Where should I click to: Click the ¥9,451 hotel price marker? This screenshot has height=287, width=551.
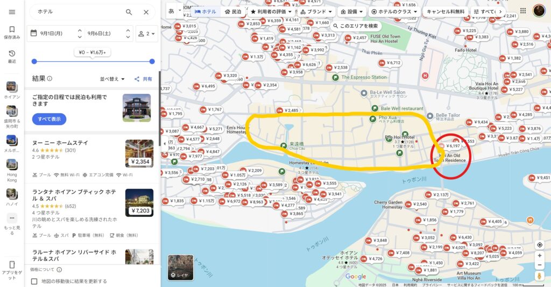coord(540,178)
